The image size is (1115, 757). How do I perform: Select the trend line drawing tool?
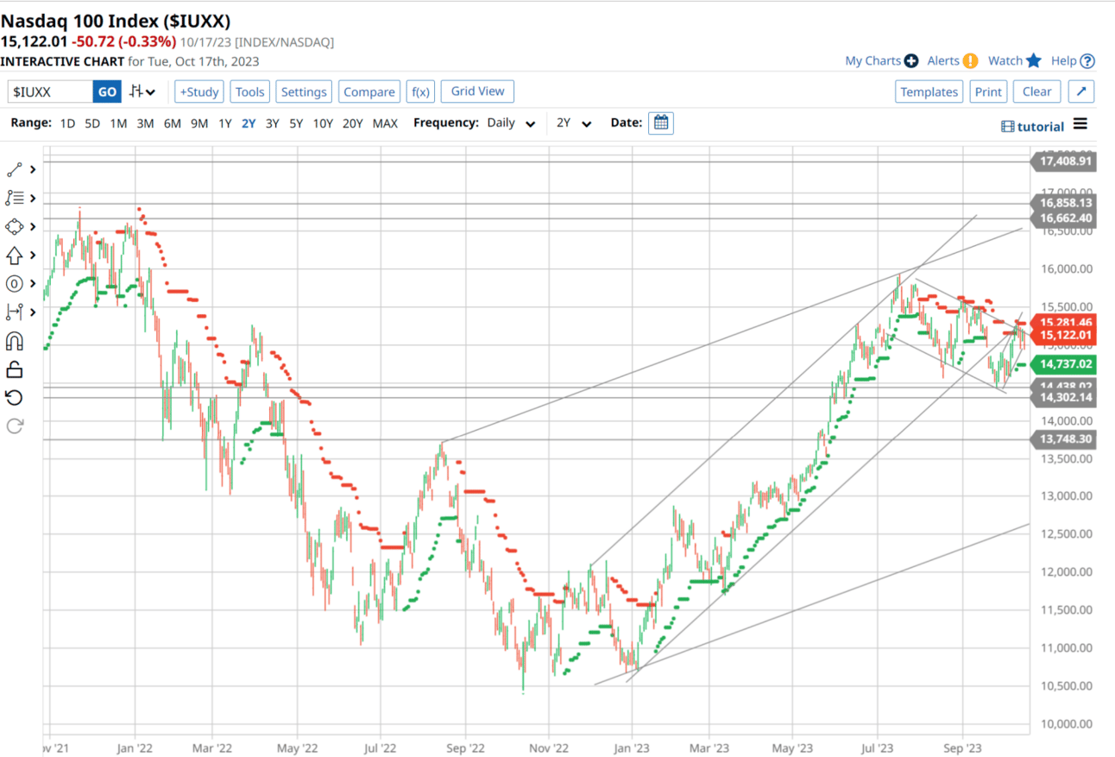pos(14,170)
